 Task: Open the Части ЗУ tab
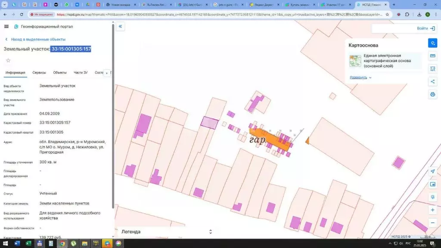click(81, 73)
